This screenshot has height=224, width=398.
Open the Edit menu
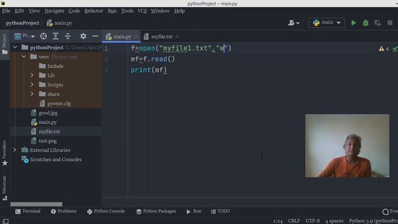19,11
